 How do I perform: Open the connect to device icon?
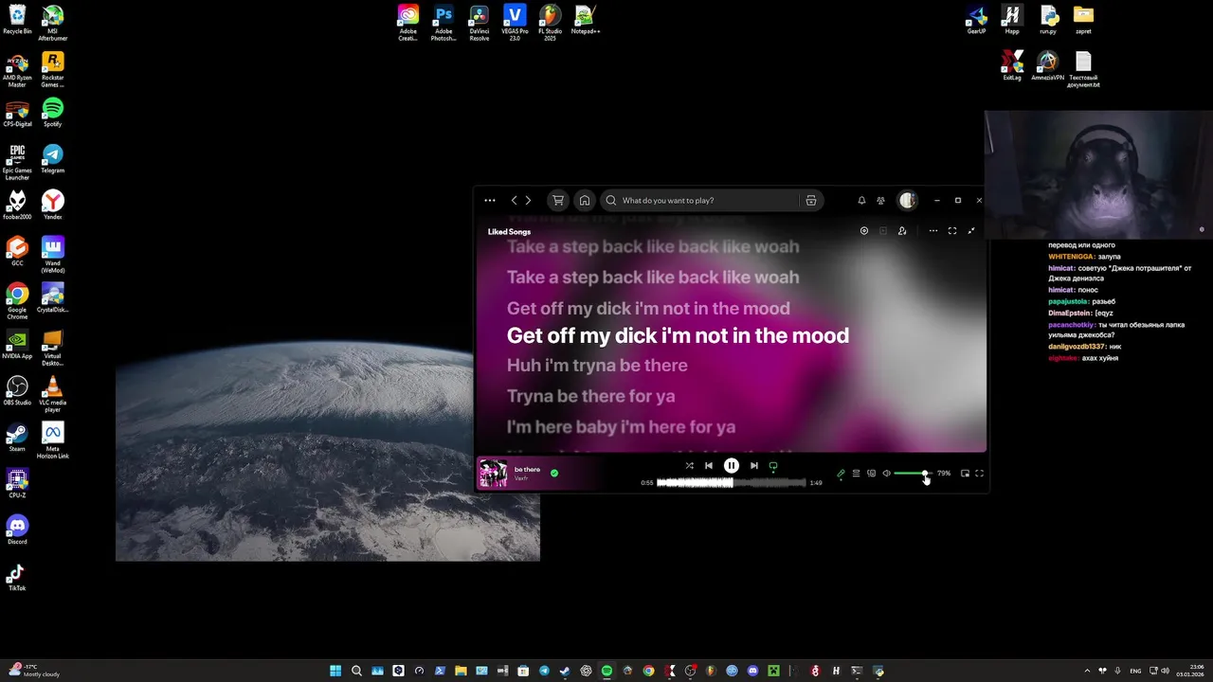tap(871, 474)
